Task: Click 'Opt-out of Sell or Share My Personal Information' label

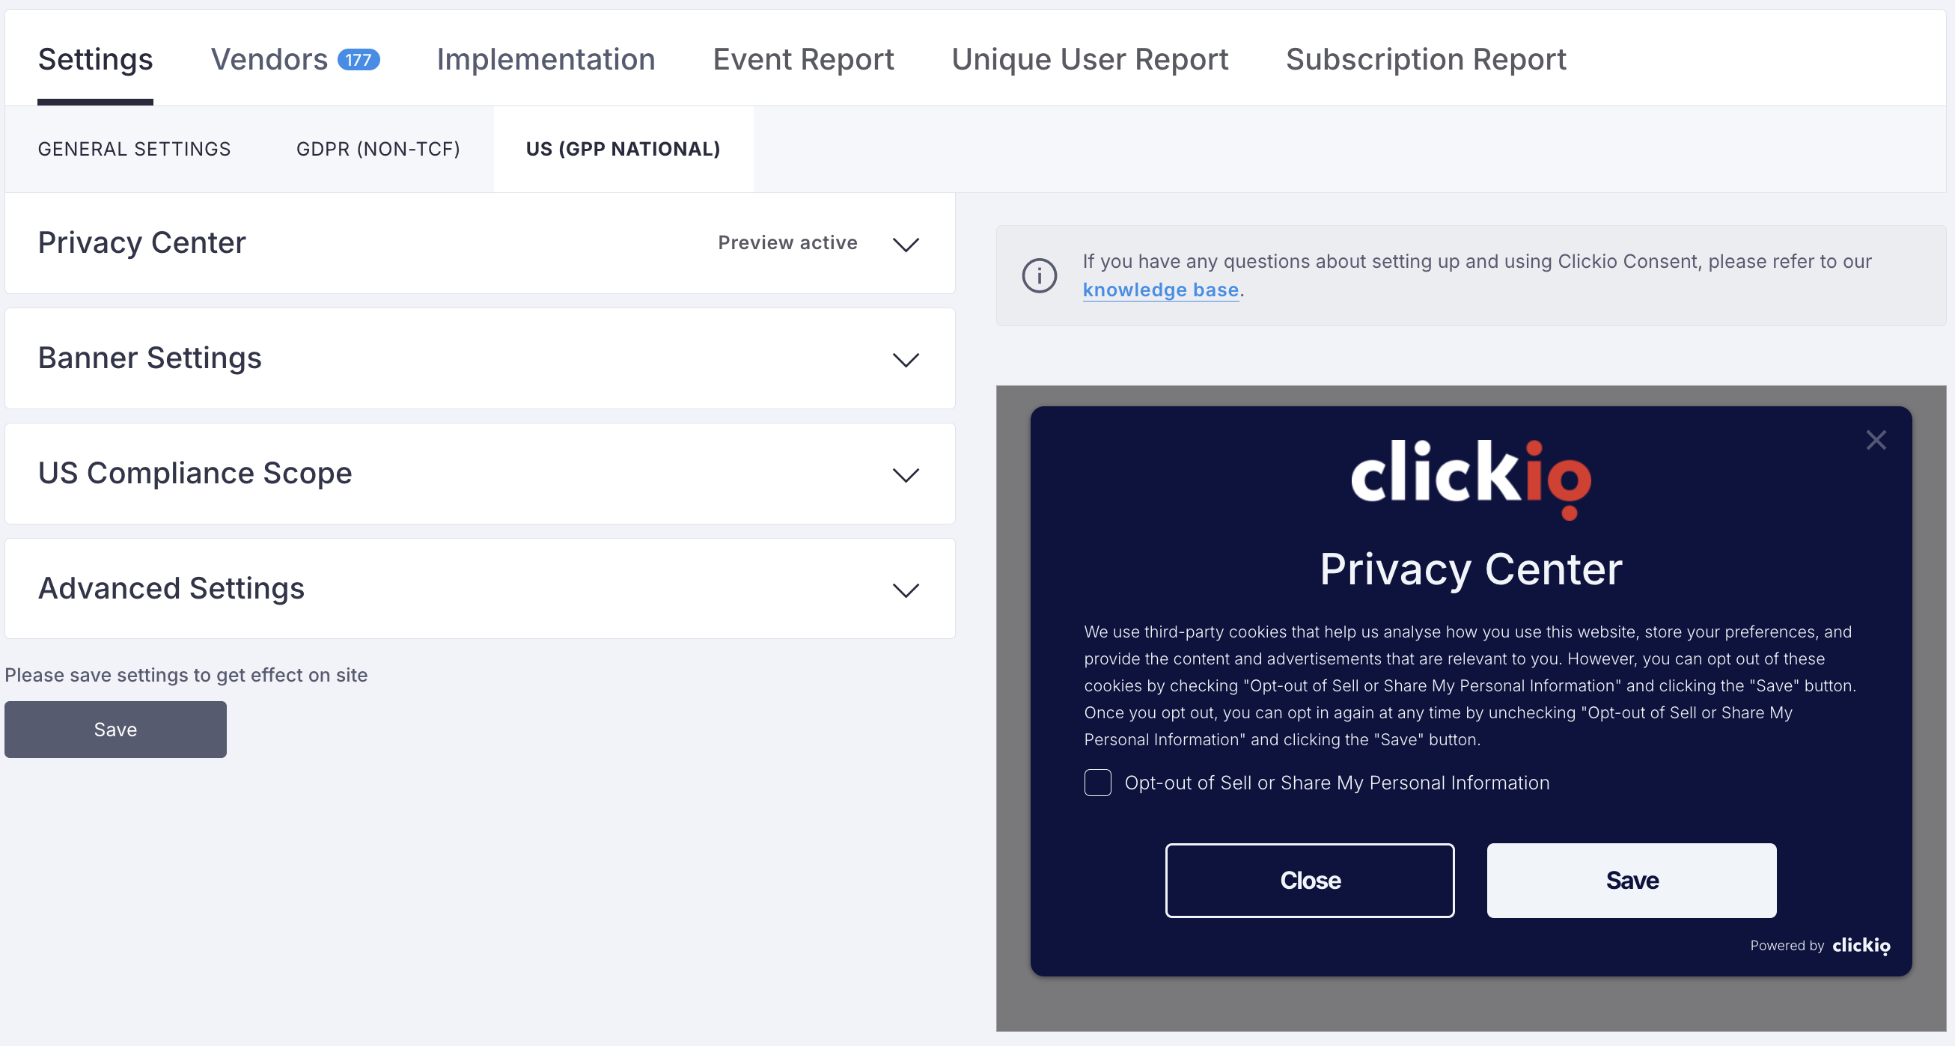Action: [x=1337, y=782]
